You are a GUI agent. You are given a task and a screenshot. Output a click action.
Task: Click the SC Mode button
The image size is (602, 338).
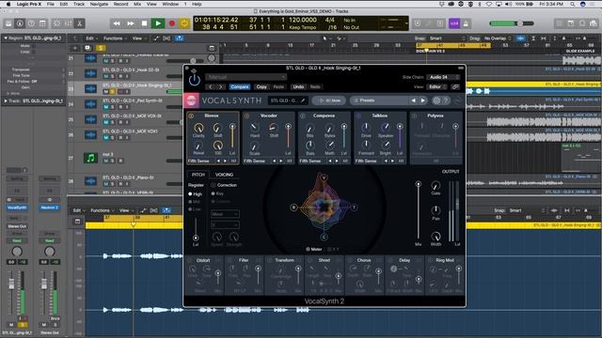pyautogui.click(x=329, y=100)
